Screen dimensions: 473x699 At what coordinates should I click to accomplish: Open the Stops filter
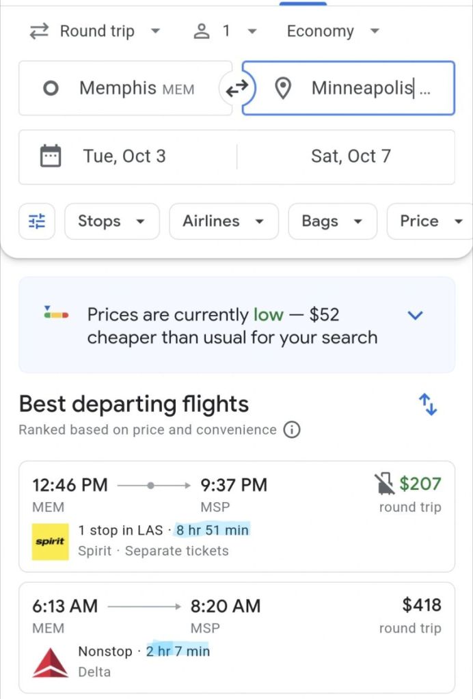point(112,221)
